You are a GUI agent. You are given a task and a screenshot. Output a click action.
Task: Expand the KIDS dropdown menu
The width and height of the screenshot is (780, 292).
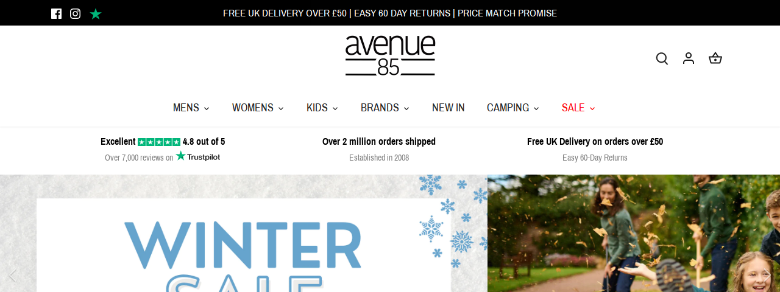coord(322,108)
